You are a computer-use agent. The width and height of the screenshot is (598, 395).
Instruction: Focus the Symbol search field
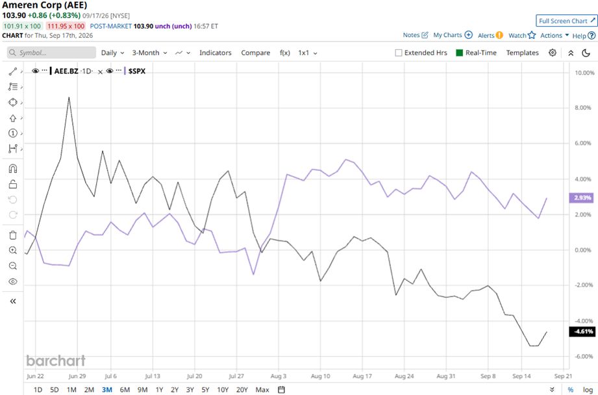point(51,53)
